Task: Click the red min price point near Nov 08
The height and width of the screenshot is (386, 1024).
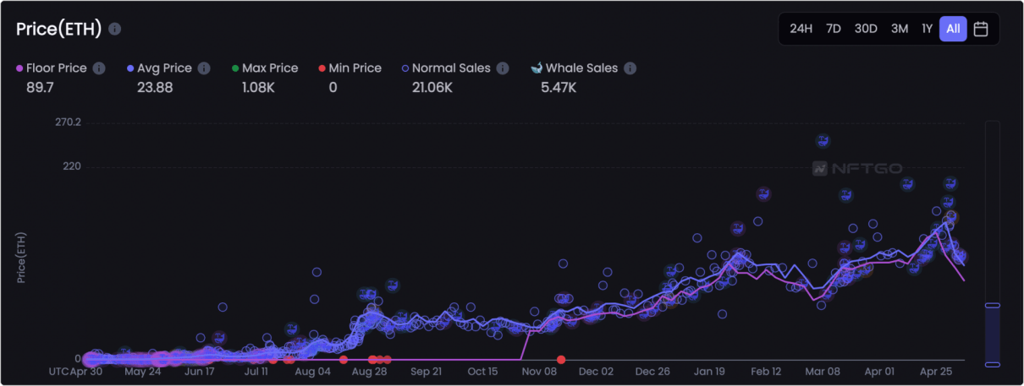Action: [561, 360]
